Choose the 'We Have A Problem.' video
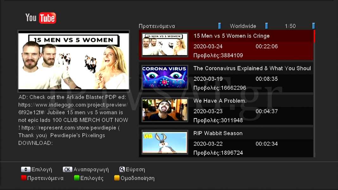 220,101
